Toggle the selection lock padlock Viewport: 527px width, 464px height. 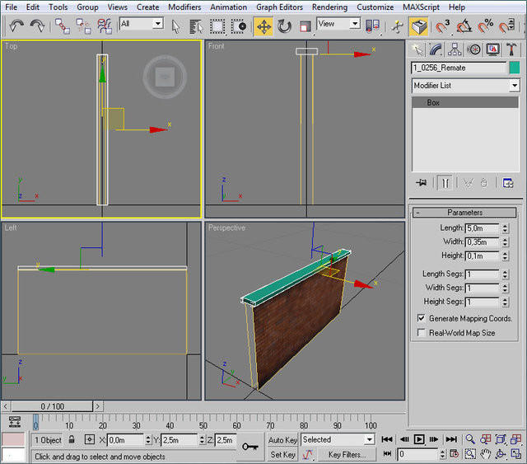coord(72,440)
